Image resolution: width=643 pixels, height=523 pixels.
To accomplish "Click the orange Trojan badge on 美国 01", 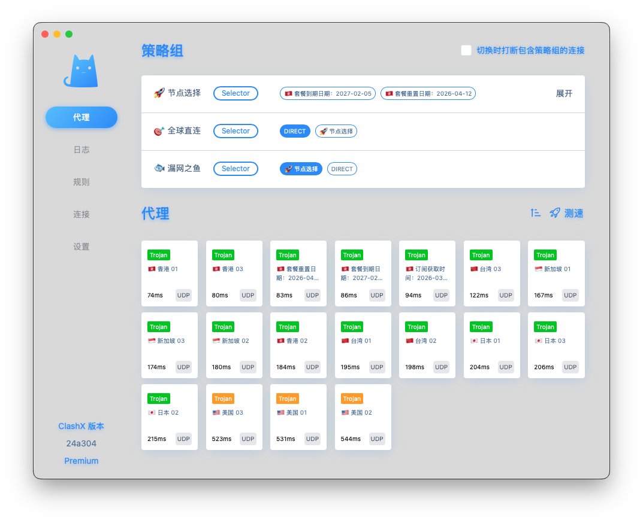I will (x=288, y=399).
